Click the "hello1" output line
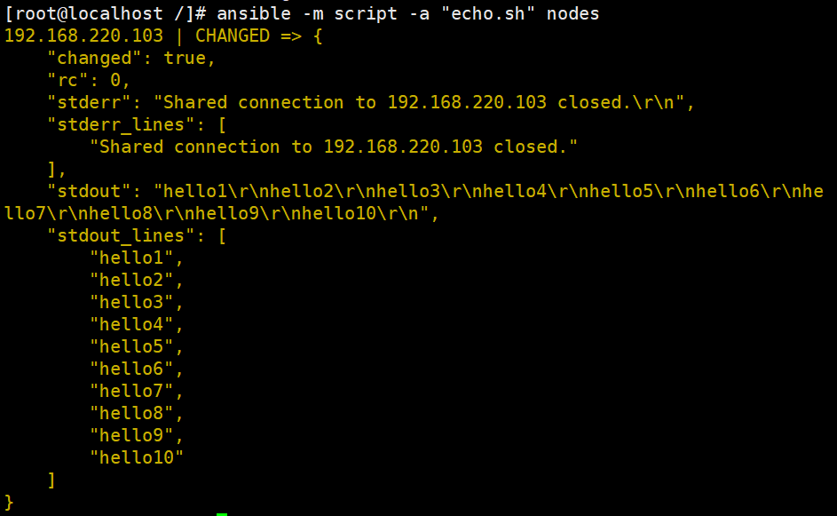837x516 pixels. click(137, 258)
